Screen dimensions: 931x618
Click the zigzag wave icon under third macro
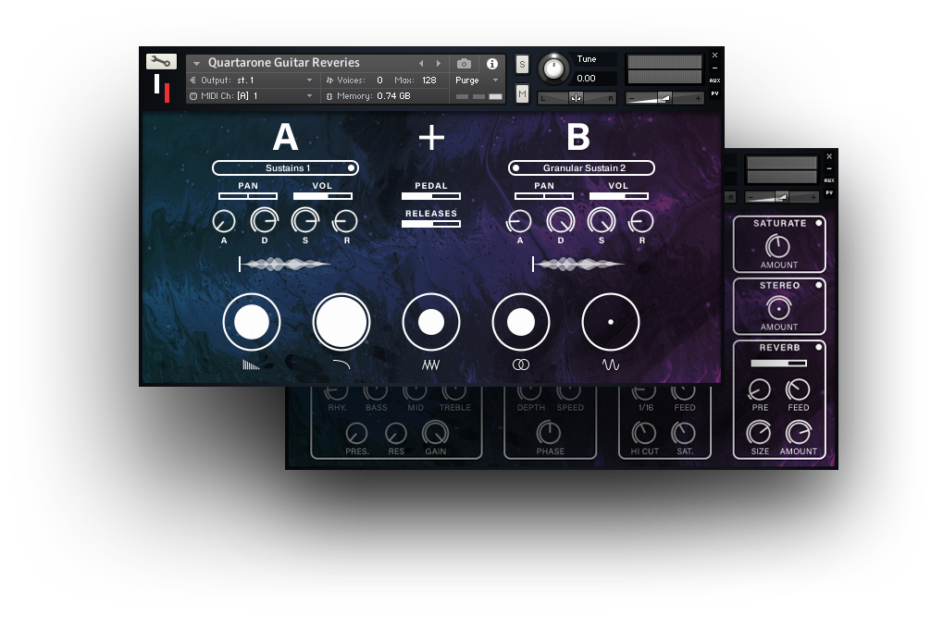[431, 365]
